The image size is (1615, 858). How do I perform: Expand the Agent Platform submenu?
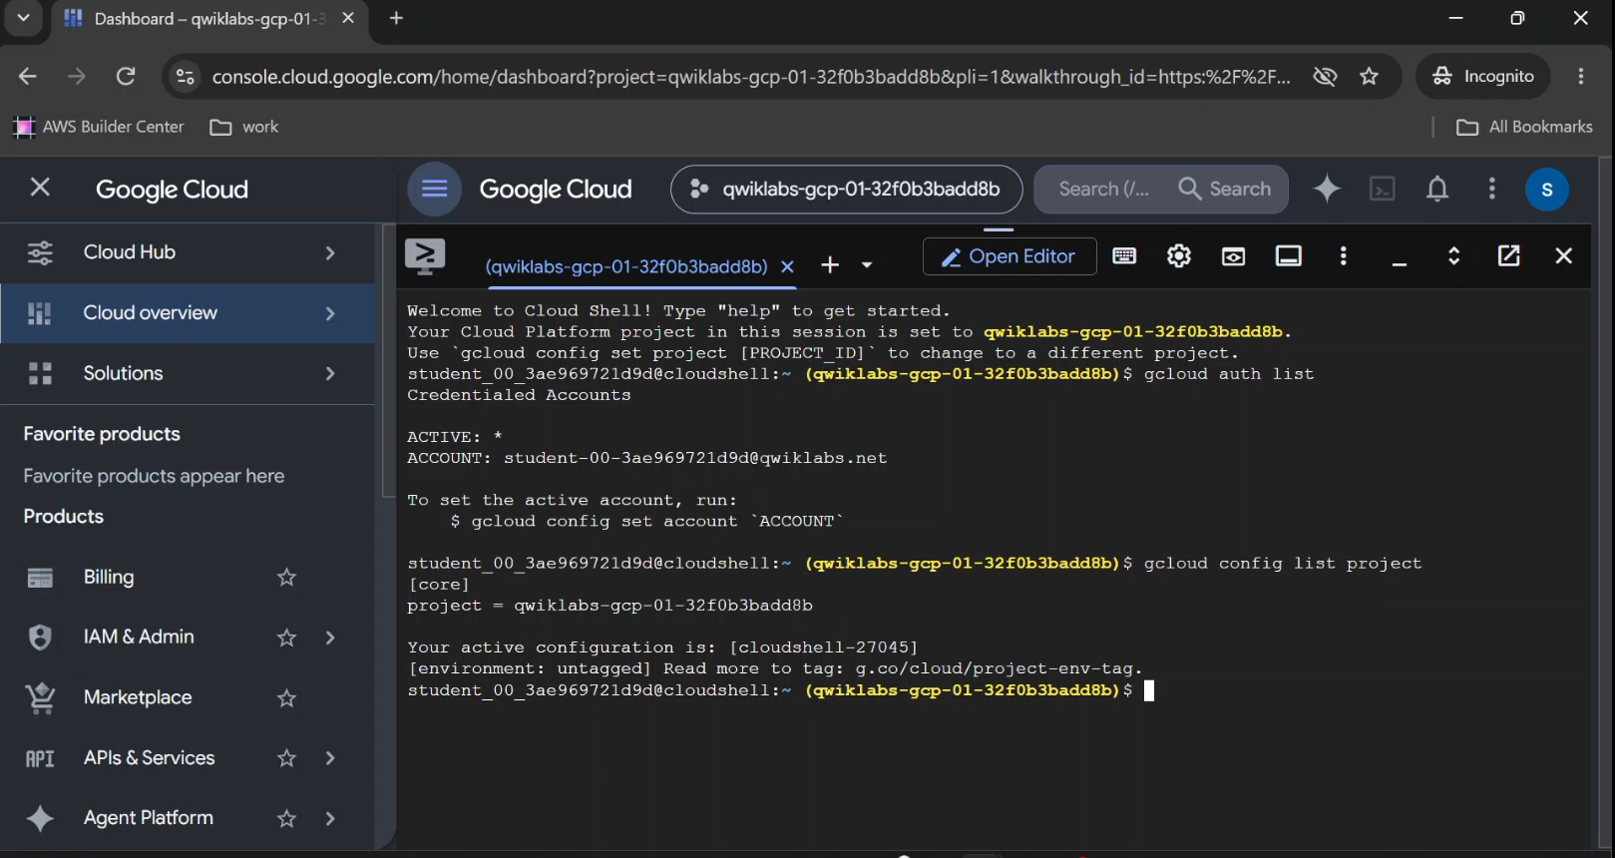(330, 819)
